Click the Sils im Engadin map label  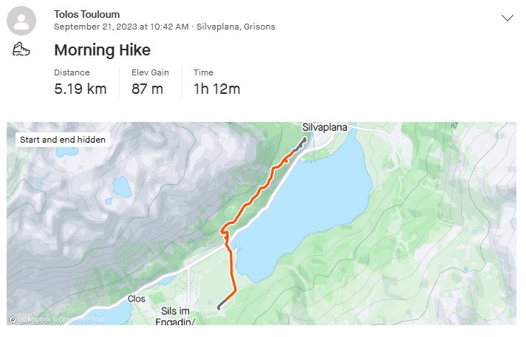[175, 316]
